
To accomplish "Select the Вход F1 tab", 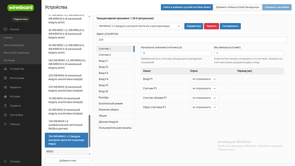I will tap(115, 61).
